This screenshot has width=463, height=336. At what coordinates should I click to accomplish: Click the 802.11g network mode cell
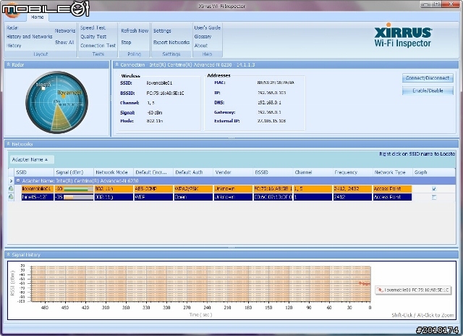point(114,197)
